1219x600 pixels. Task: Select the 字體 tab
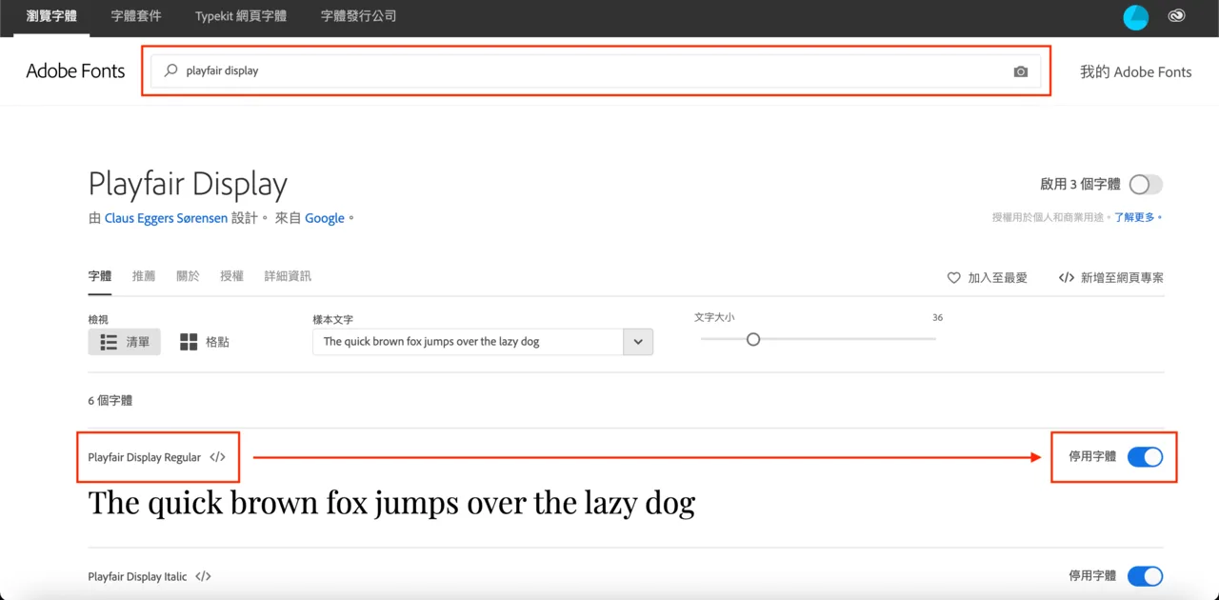[x=100, y=276]
